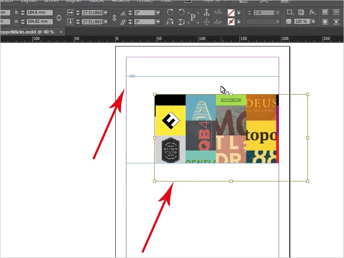Adjust the Scale Y percentage stepper
This screenshot has height=258, width=344.
point(77,22)
